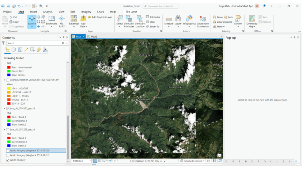This screenshot has width=302, height=170.
Task: Switch to the Map2 view tab
Action: [92, 37]
